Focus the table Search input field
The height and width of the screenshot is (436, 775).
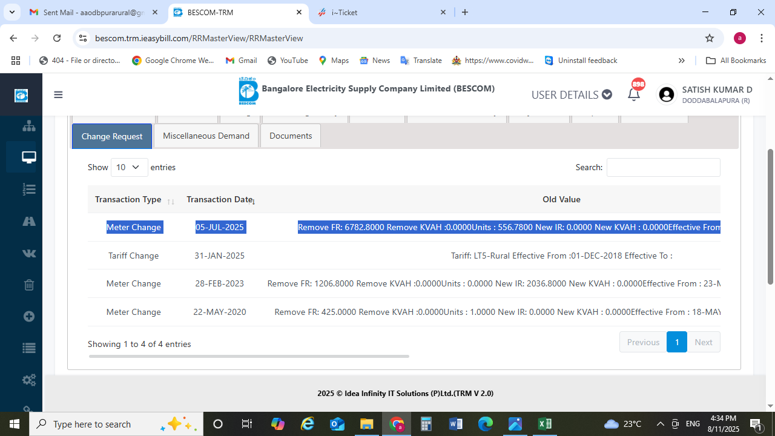(x=664, y=167)
